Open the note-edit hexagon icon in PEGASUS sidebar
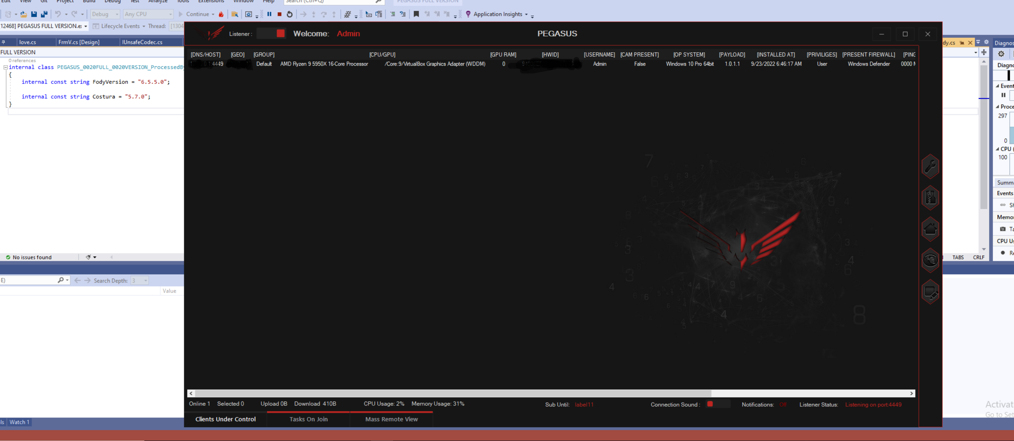This screenshot has height=441, width=1014. (x=930, y=292)
